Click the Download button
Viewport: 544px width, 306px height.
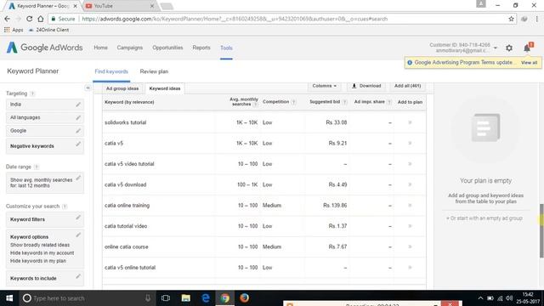366,86
